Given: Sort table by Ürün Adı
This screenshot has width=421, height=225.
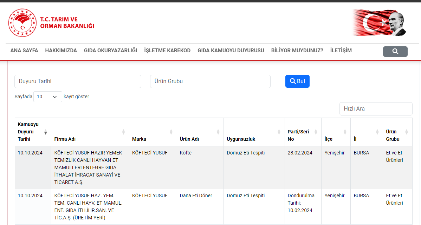Looking at the screenshot, I should pyautogui.click(x=200, y=132).
